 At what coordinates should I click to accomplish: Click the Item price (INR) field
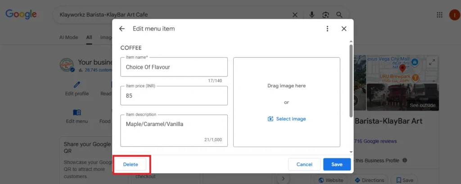(174, 95)
